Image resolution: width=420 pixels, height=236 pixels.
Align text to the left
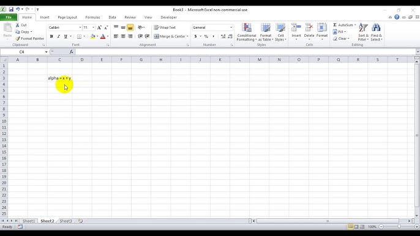pyautogui.click(x=116, y=36)
